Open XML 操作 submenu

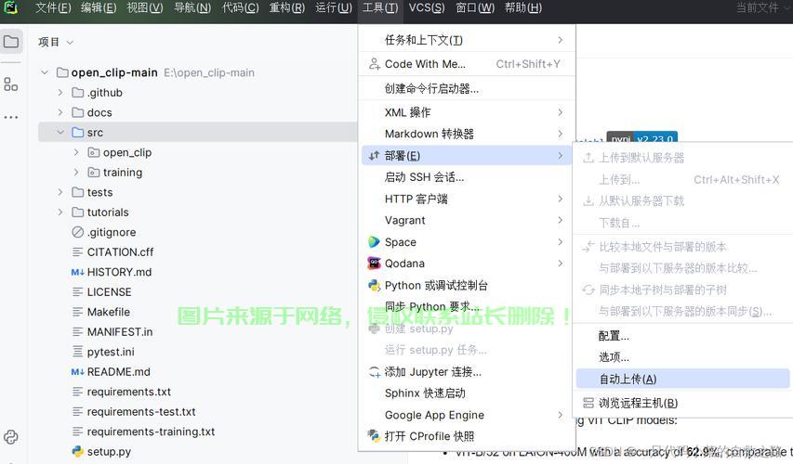coord(467,112)
